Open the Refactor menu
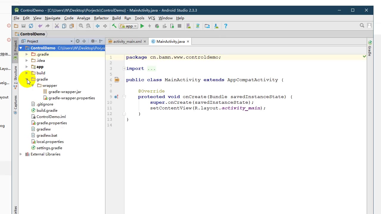381x214 pixels. 101,18
